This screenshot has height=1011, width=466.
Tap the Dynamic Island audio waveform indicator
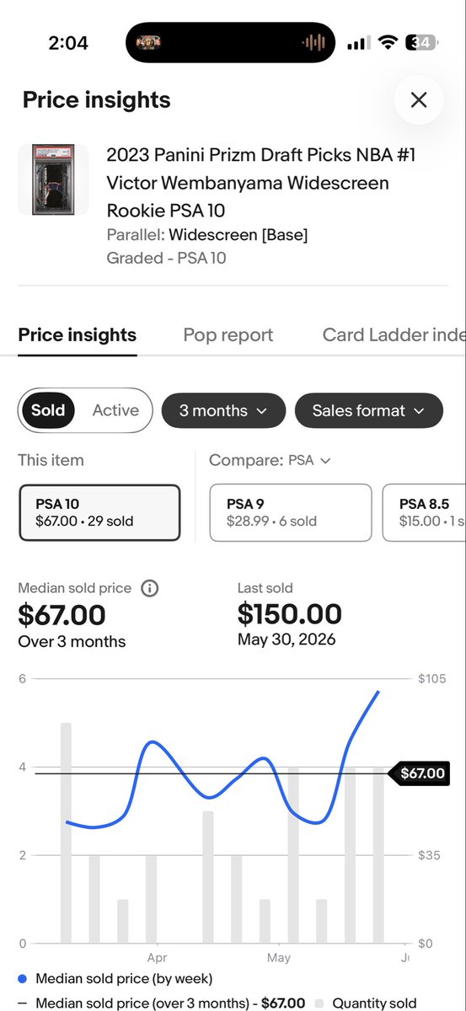pos(313,42)
